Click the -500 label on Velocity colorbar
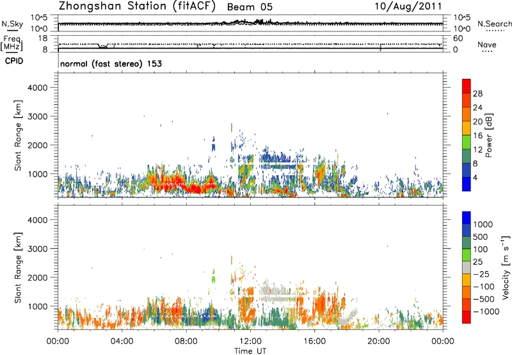512x355 pixels. tap(484, 299)
